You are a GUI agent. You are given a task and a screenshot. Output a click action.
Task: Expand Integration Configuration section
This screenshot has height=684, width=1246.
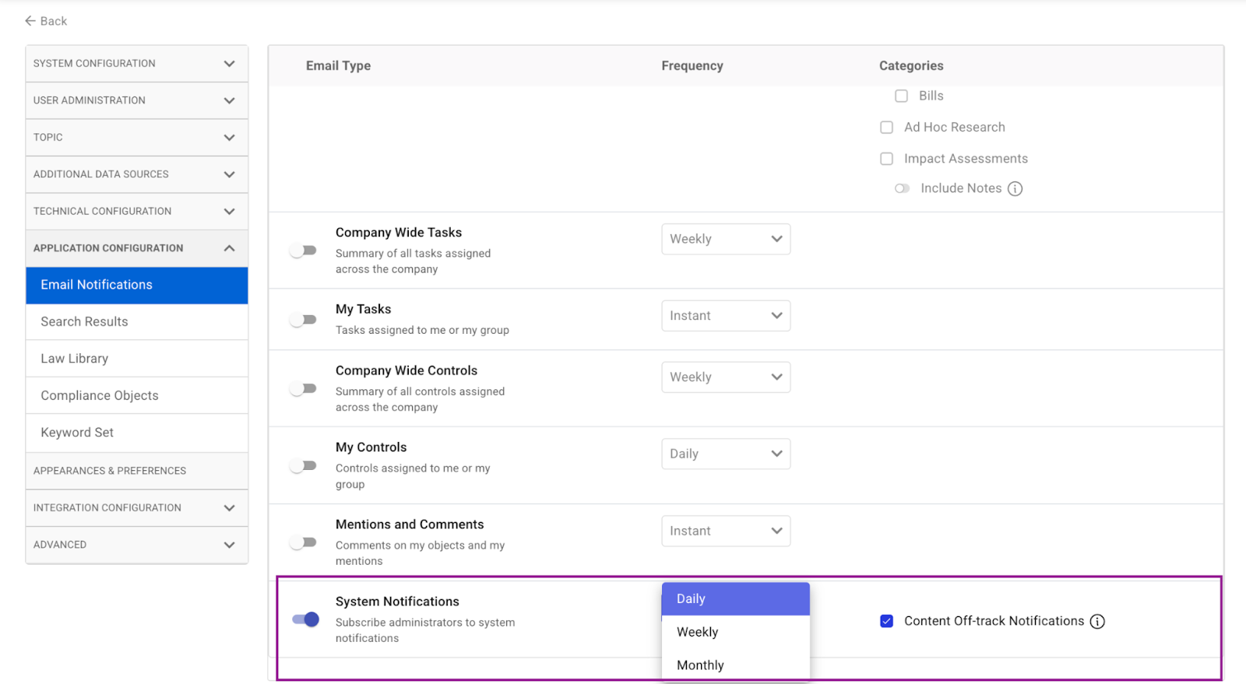[x=137, y=508]
